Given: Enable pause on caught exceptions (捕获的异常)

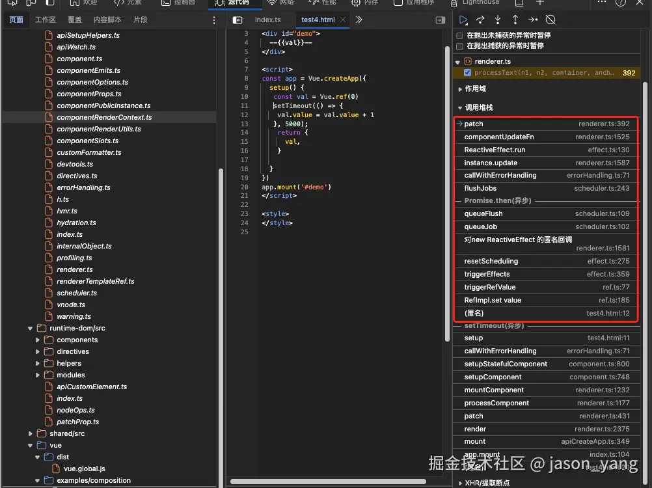Looking at the screenshot, I should 459,46.
